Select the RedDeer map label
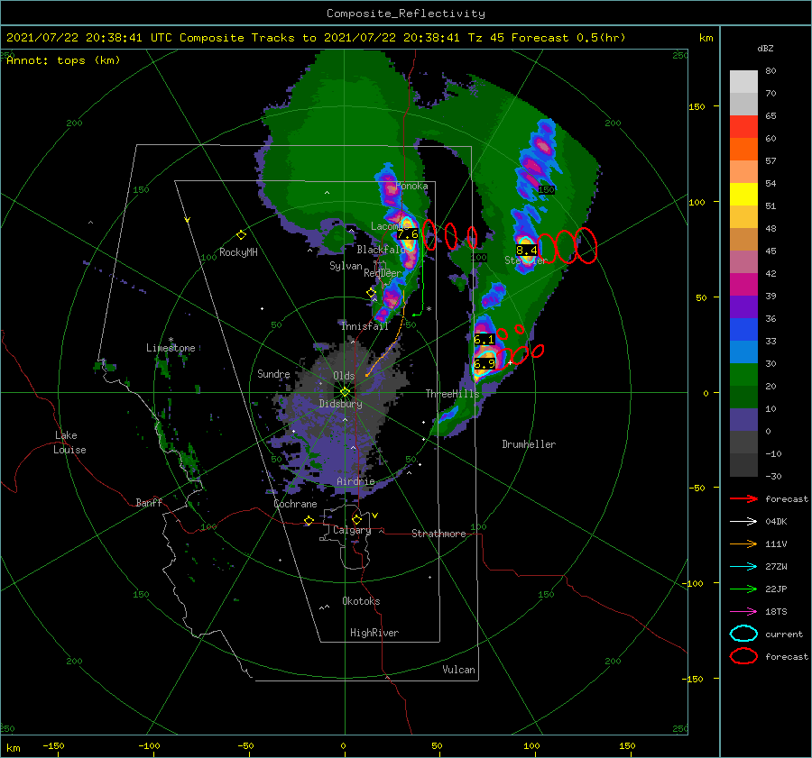The width and height of the screenshot is (812, 758). pos(383,273)
